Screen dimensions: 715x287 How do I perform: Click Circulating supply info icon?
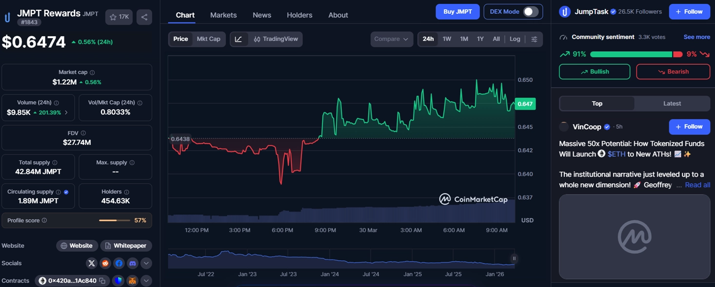click(59, 192)
